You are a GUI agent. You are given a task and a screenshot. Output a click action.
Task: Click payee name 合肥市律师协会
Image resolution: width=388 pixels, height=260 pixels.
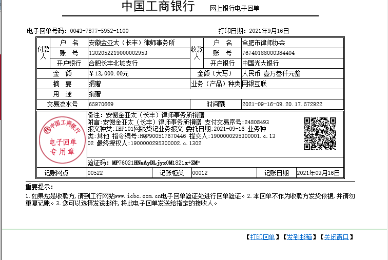(x=263, y=43)
